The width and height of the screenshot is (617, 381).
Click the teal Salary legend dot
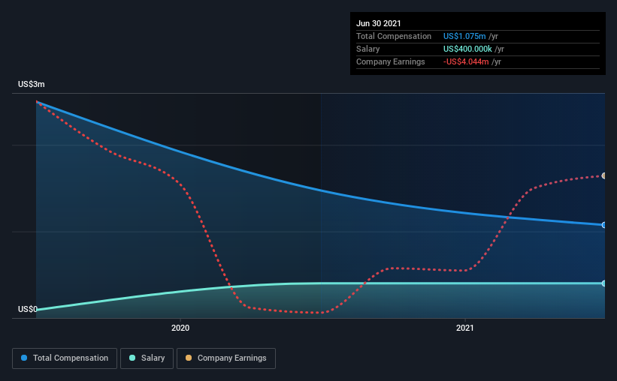pyautogui.click(x=132, y=358)
